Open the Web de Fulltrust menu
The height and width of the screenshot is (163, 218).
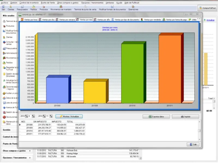pyautogui.click(x=132, y=3)
